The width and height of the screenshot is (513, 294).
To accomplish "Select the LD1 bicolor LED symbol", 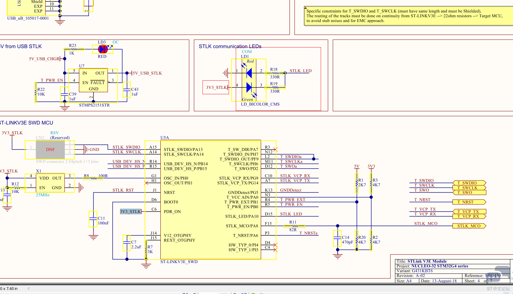I will tap(249, 80).
